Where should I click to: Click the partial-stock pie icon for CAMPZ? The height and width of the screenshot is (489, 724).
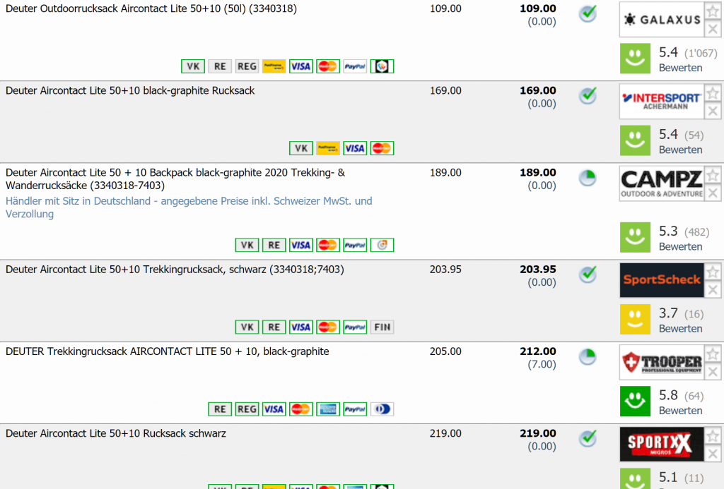(588, 179)
